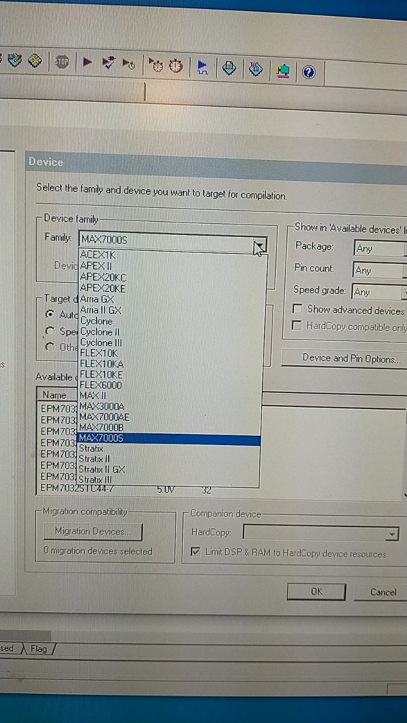Toggle HardCopy compatible only checkbox
Viewport: 407px width, 723px height.
(297, 325)
